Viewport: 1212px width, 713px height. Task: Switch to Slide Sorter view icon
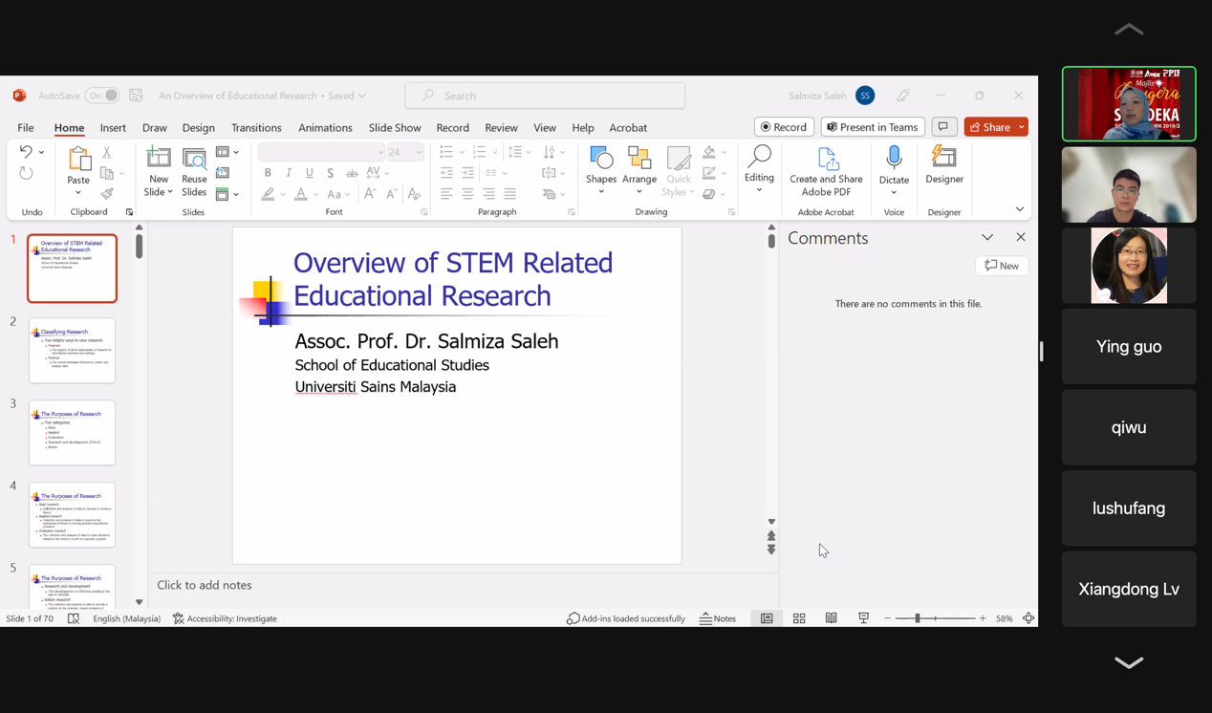click(x=799, y=618)
